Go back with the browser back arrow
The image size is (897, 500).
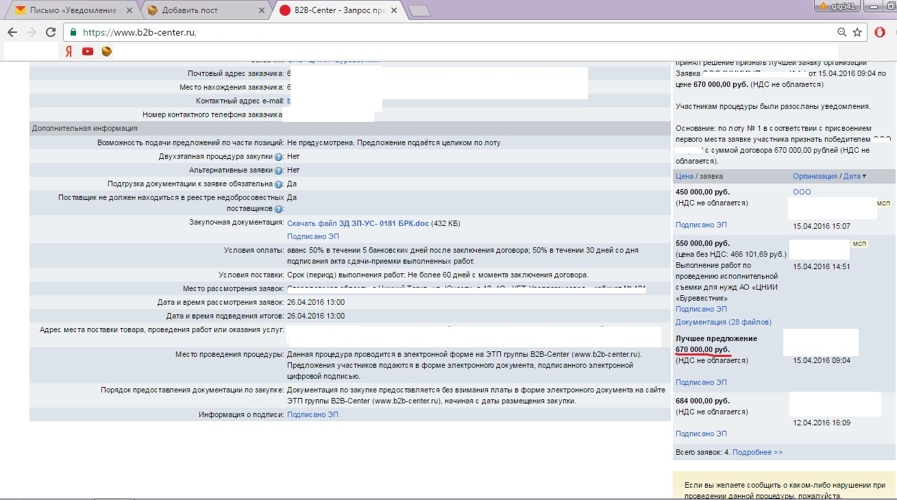pyautogui.click(x=12, y=32)
